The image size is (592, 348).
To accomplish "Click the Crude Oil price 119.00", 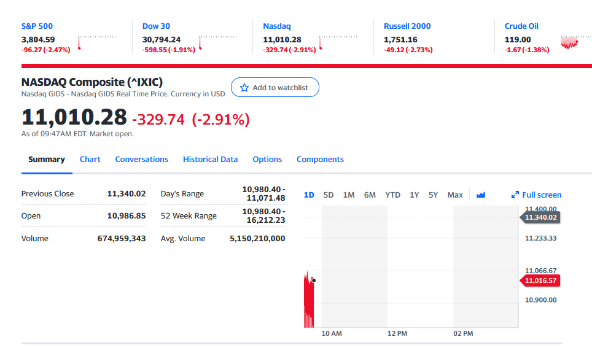I will pyautogui.click(x=518, y=40).
